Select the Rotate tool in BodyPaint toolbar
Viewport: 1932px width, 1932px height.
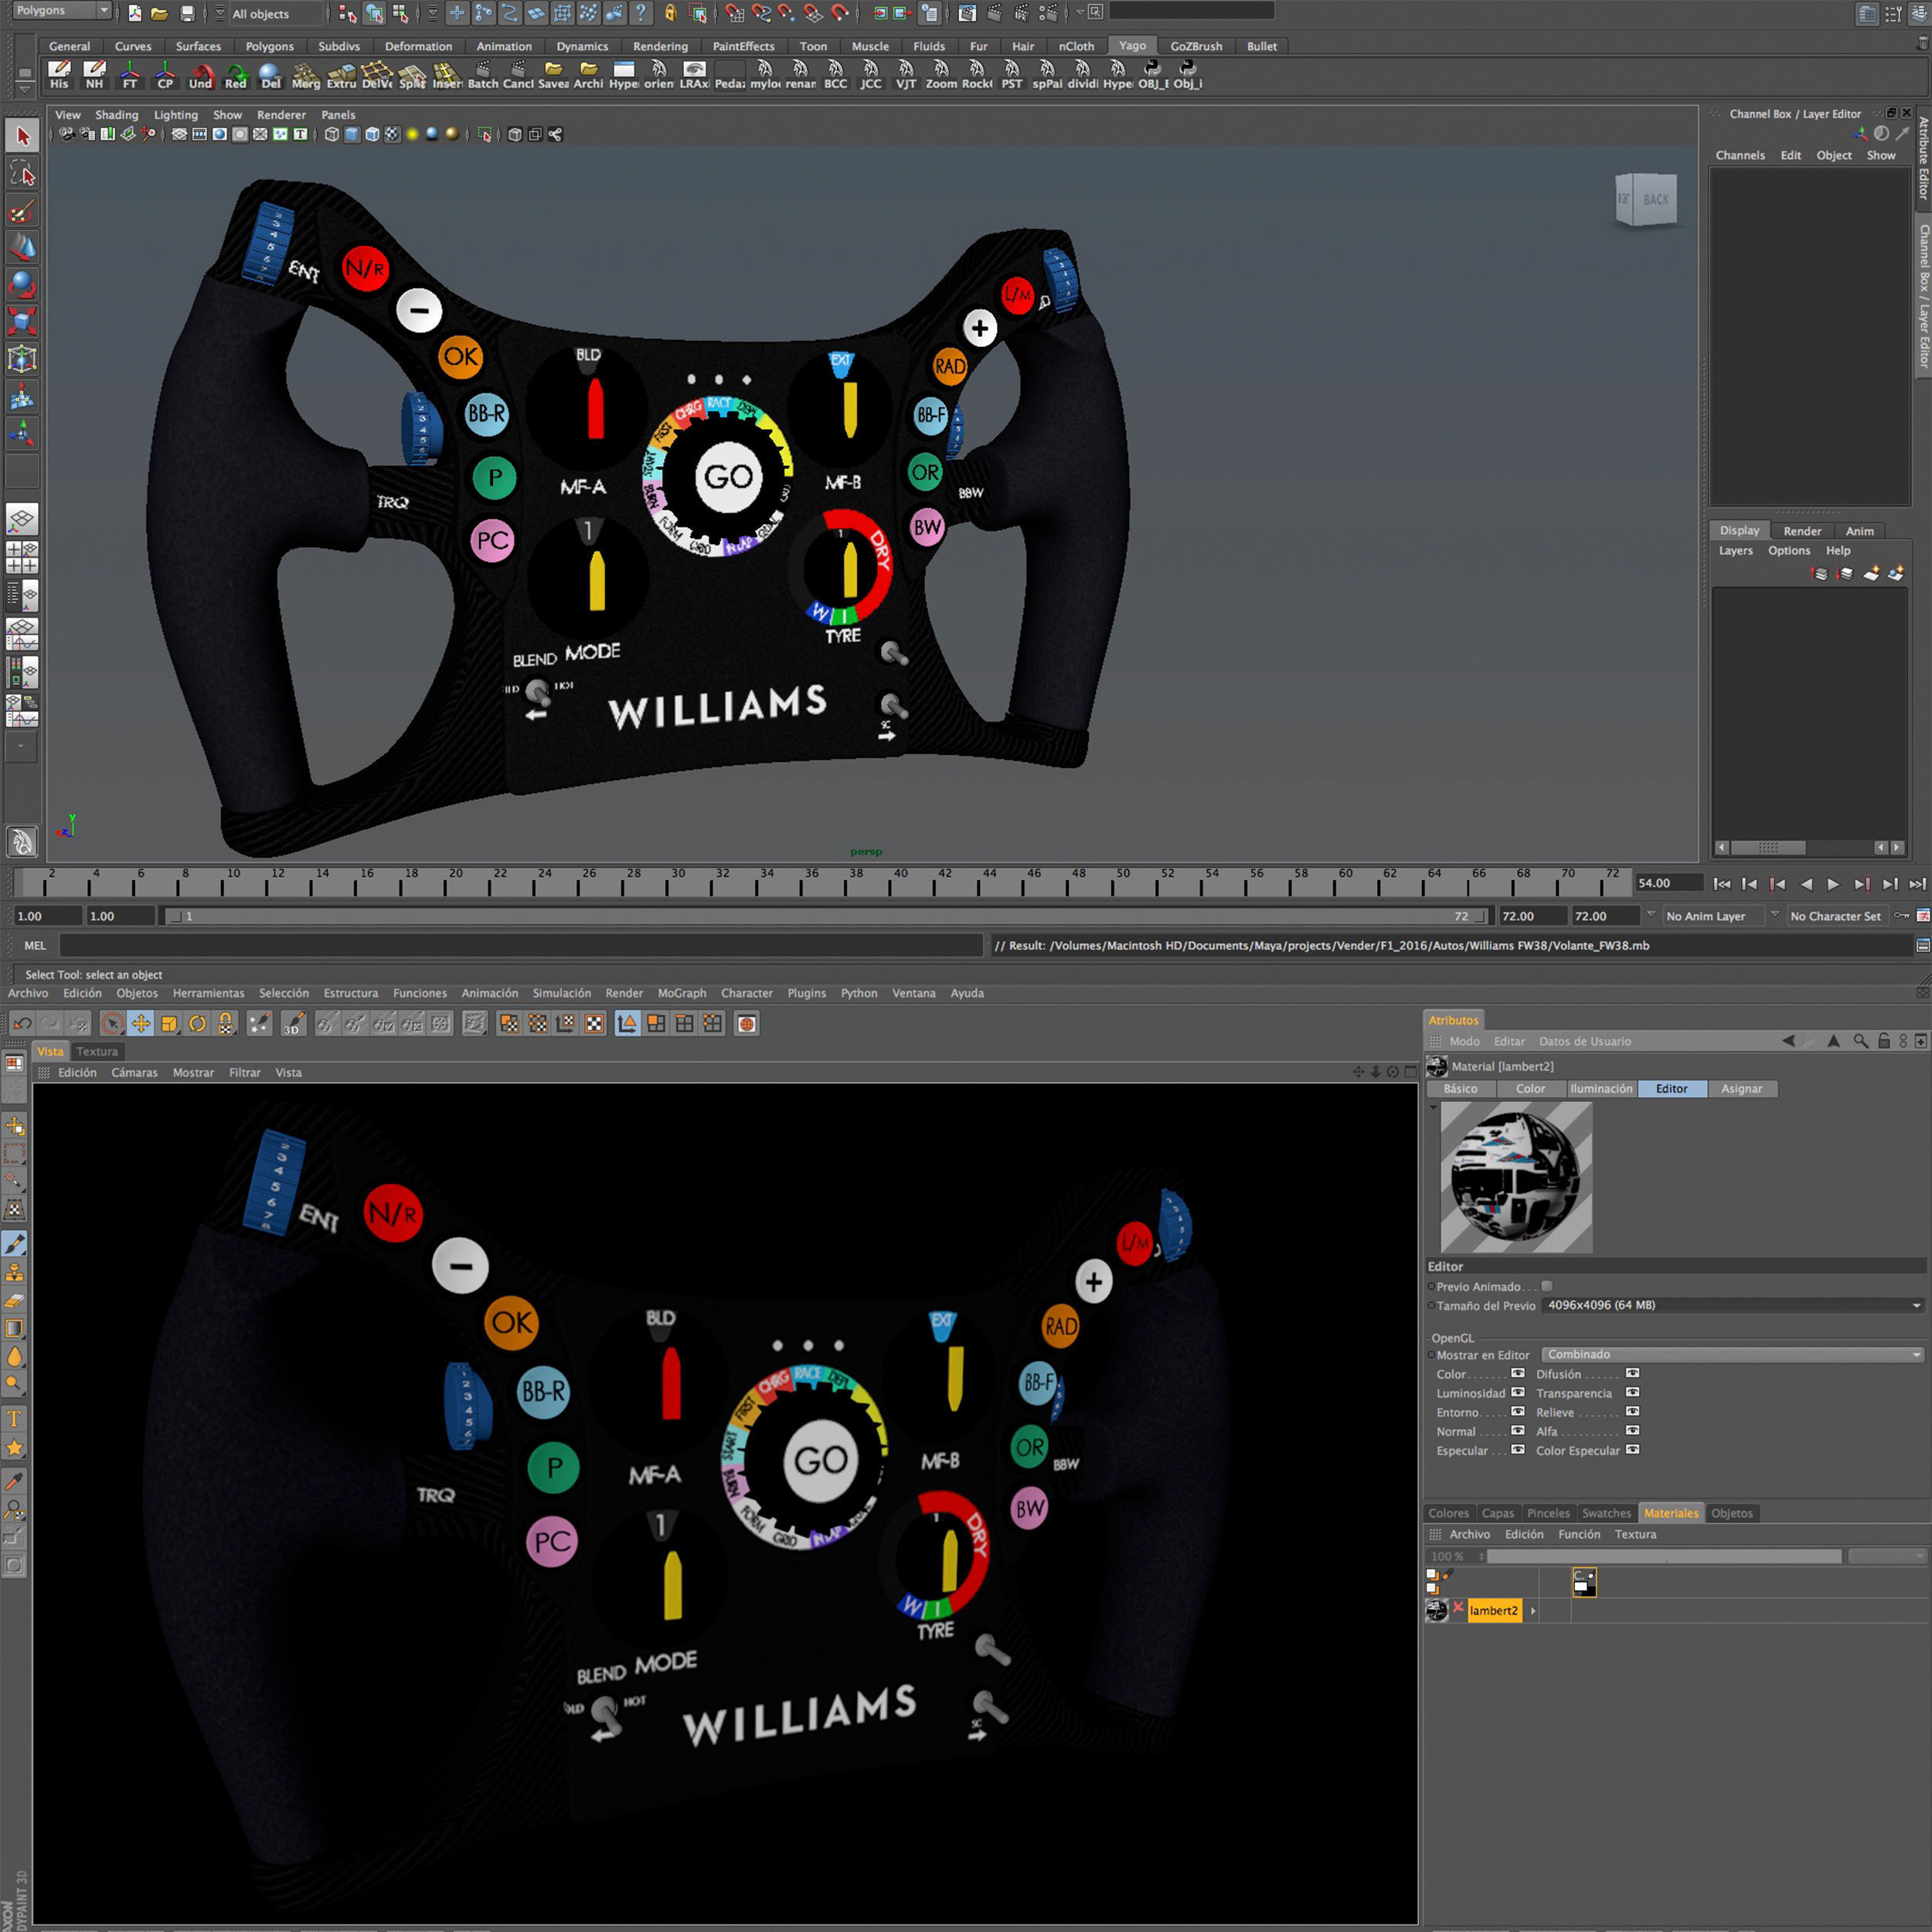(198, 1023)
